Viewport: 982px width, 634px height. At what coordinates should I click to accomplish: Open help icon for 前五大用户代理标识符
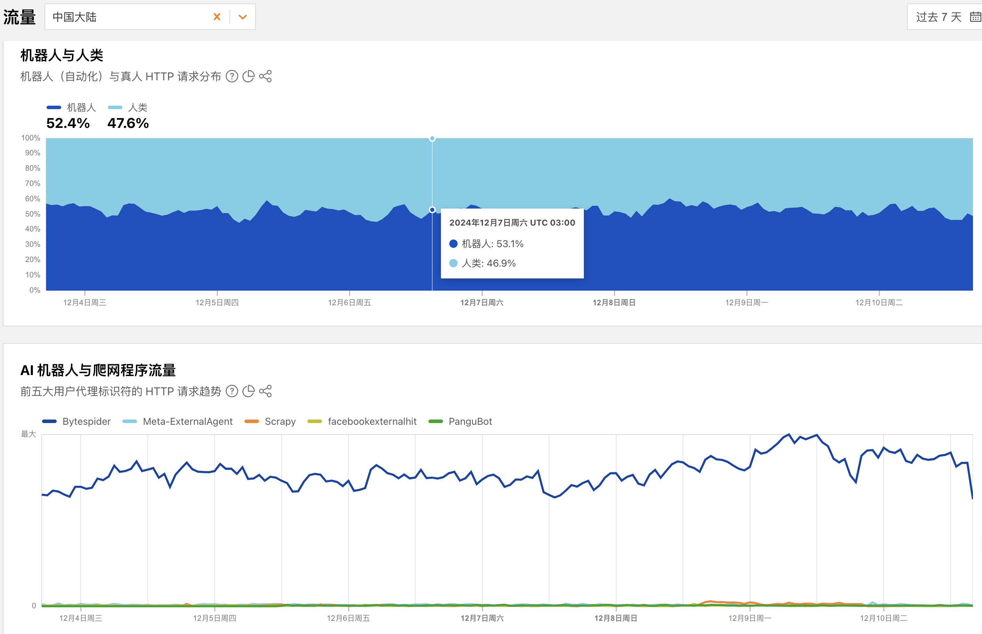232,391
